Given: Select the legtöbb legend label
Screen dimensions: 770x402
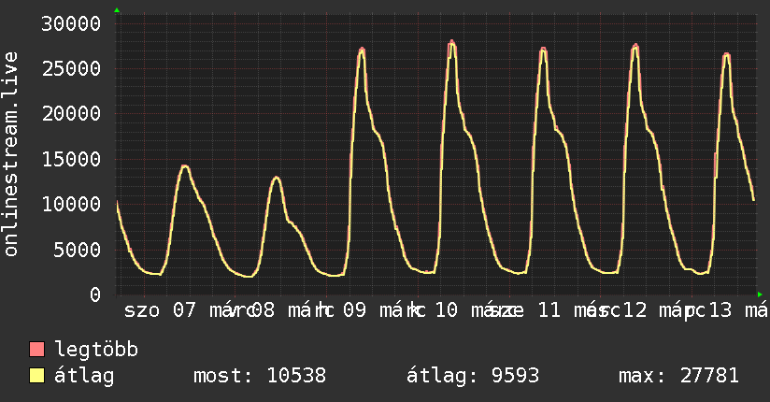Looking at the screenshot, I should coord(97,351).
